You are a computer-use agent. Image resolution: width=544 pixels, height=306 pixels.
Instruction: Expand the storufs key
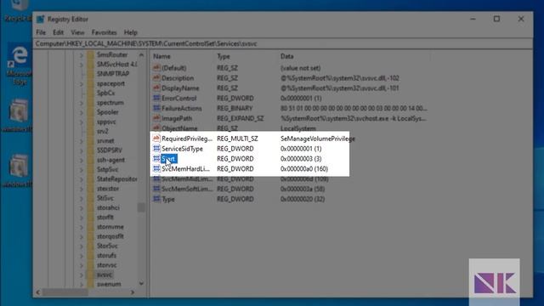tap(82, 255)
